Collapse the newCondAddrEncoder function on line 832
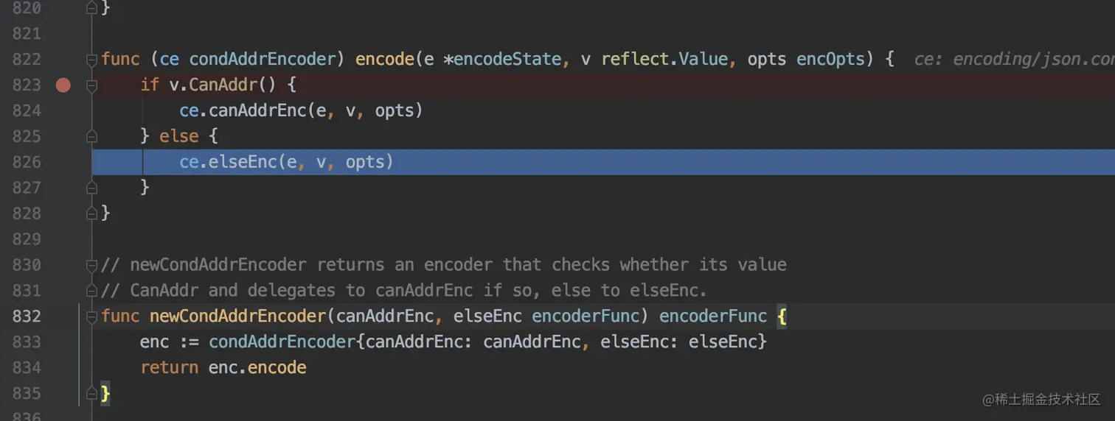Viewport: 1115px width, 421px height. click(92, 316)
